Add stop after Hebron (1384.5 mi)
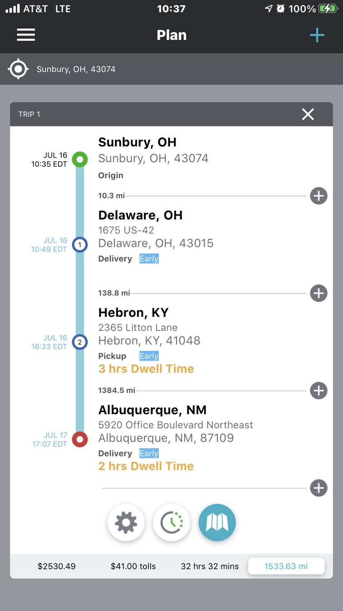 318,391
